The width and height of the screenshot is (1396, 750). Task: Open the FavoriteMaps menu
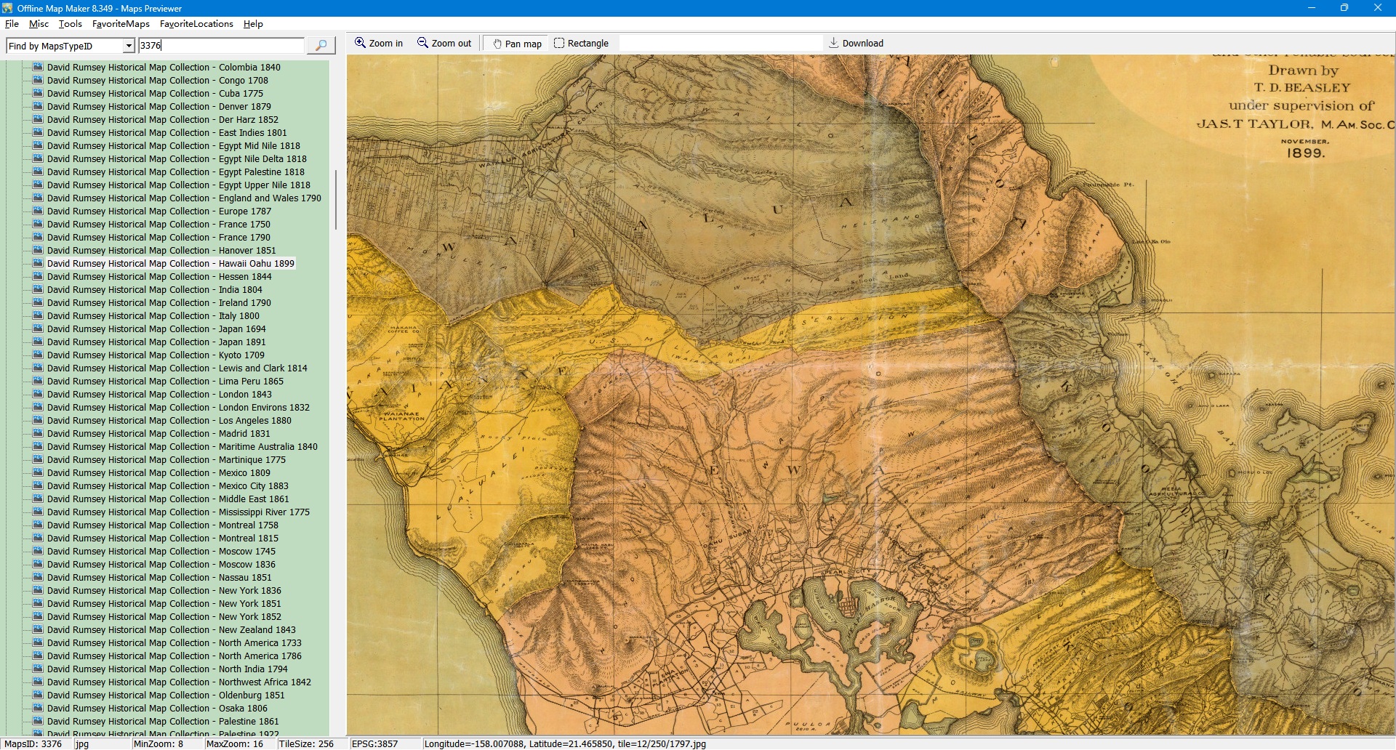coord(121,24)
